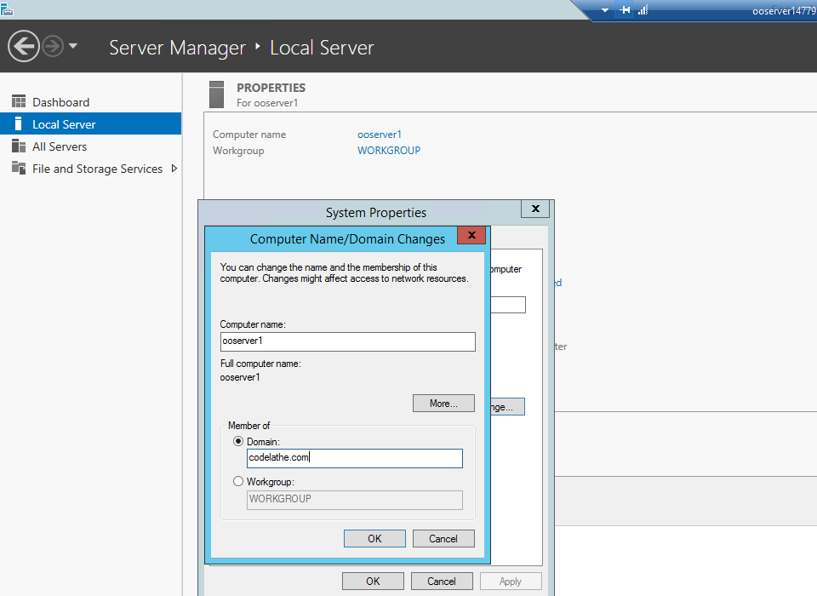Click the Dashboard icon in sidebar
The height and width of the screenshot is (596, 817).
click(x=19, y=102)
